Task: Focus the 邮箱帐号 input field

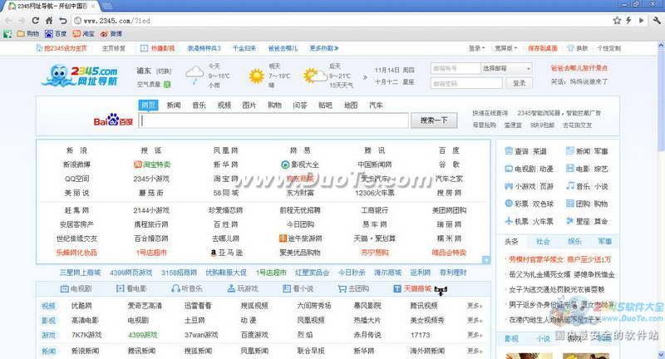Action: tap(456, 68)
